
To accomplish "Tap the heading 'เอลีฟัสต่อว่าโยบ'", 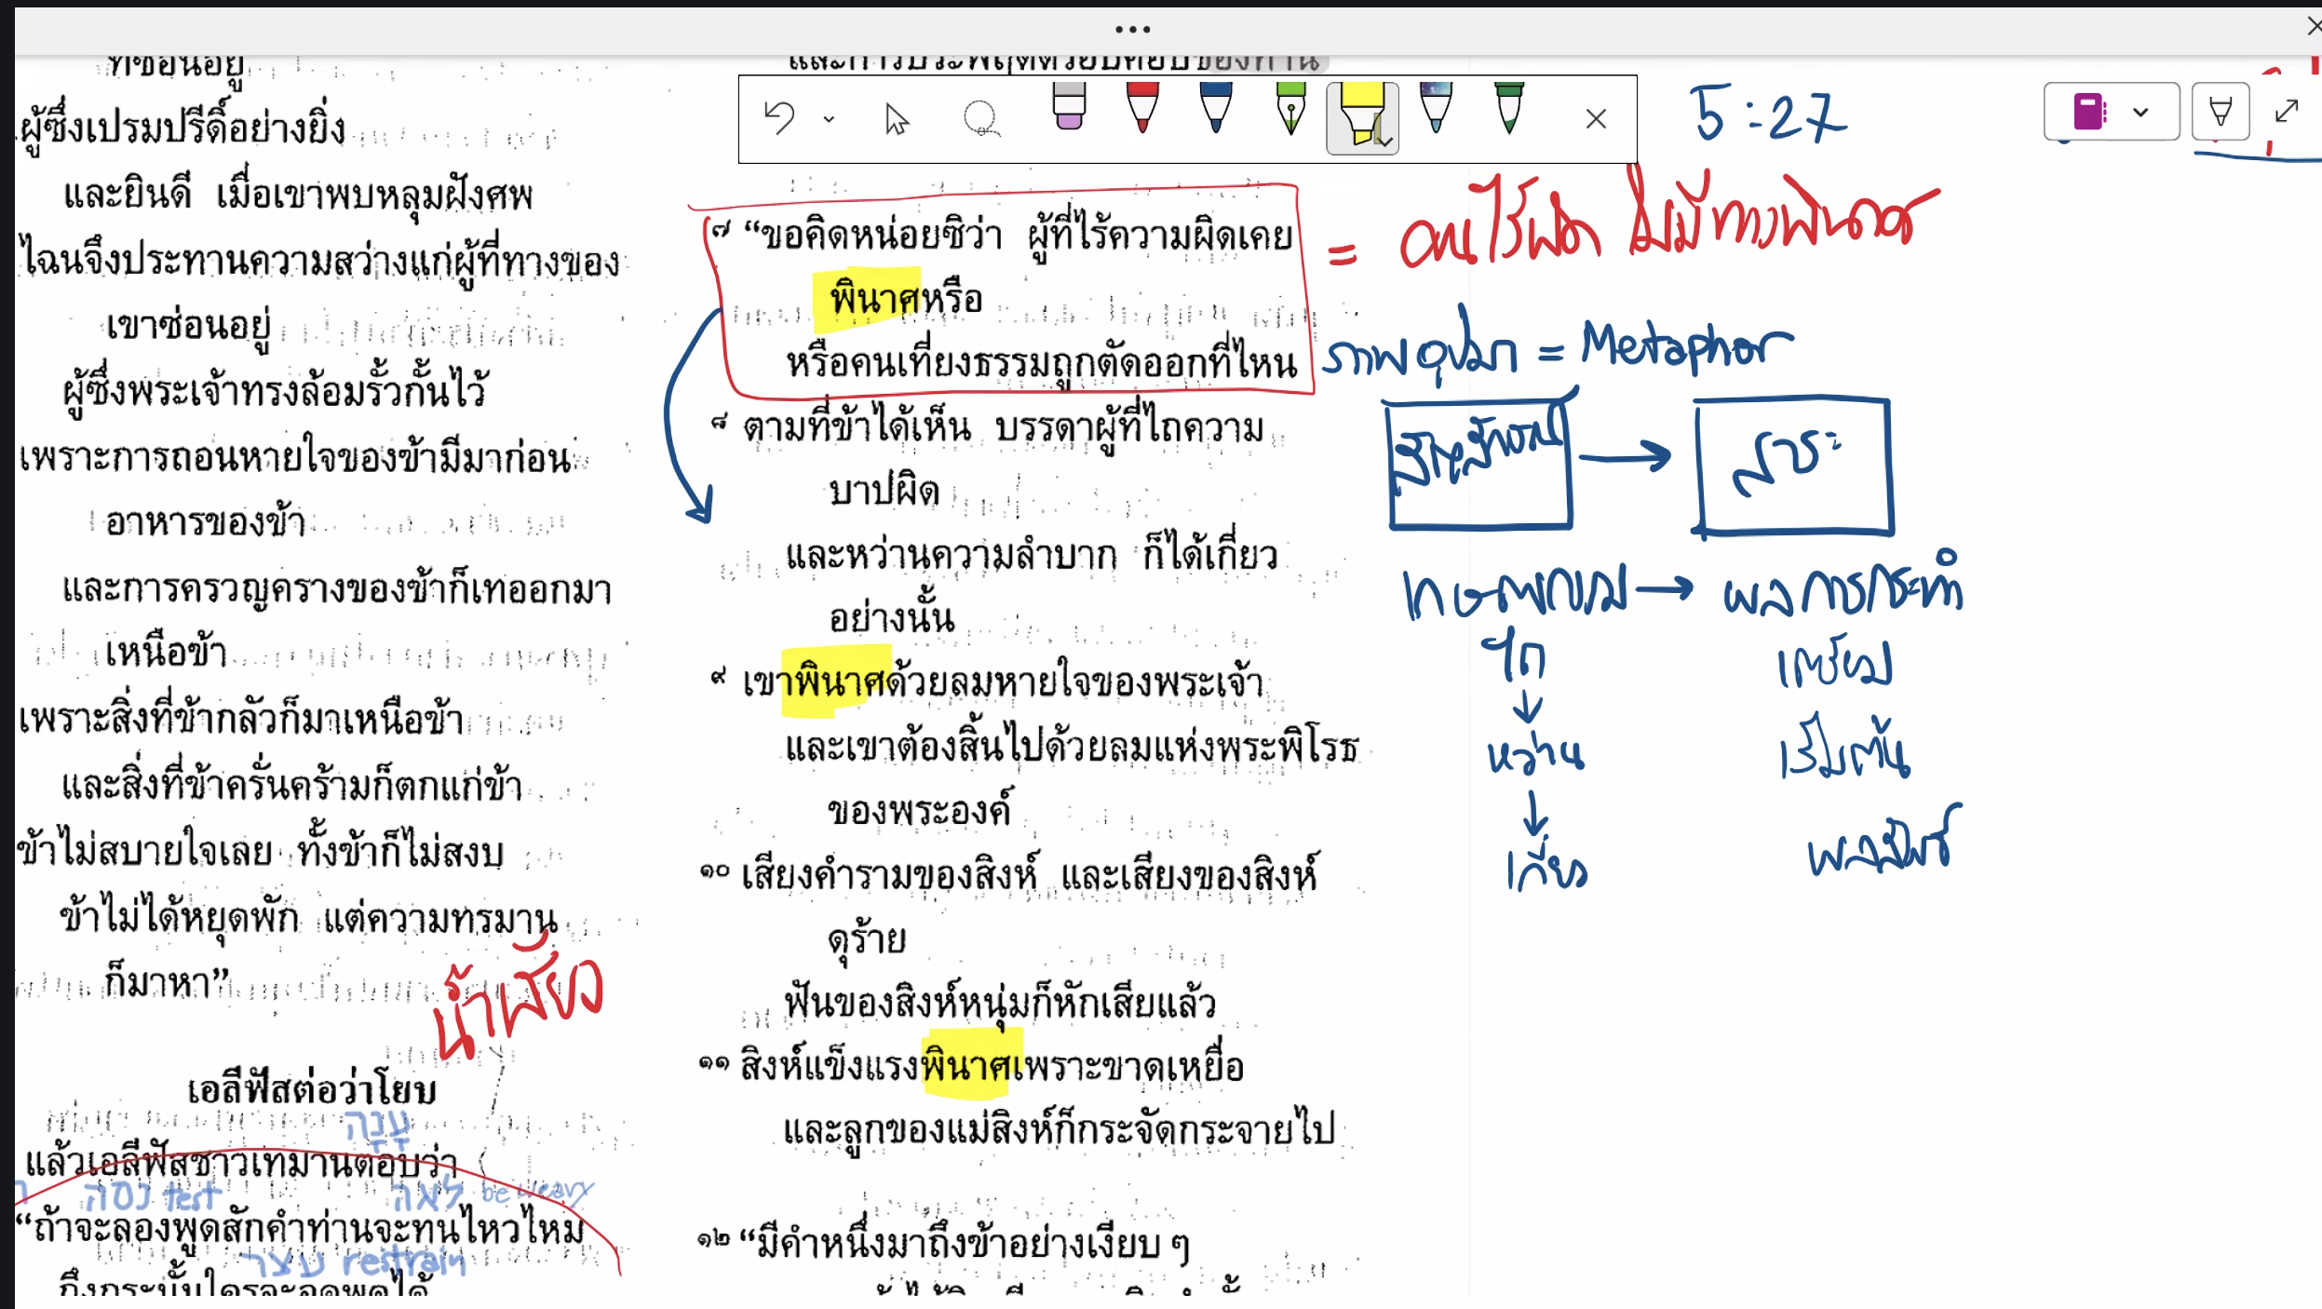I will coord(312,1090).
